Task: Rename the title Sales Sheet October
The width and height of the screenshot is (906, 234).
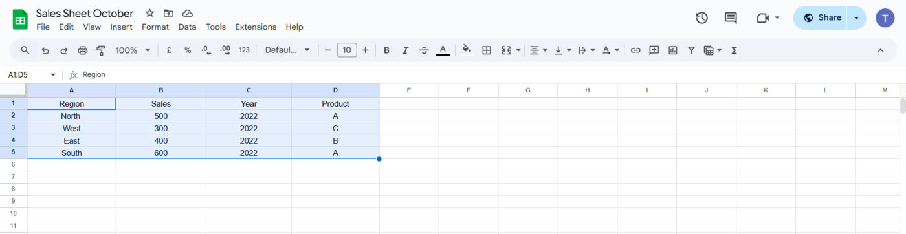Action: (x=85, y=13)
